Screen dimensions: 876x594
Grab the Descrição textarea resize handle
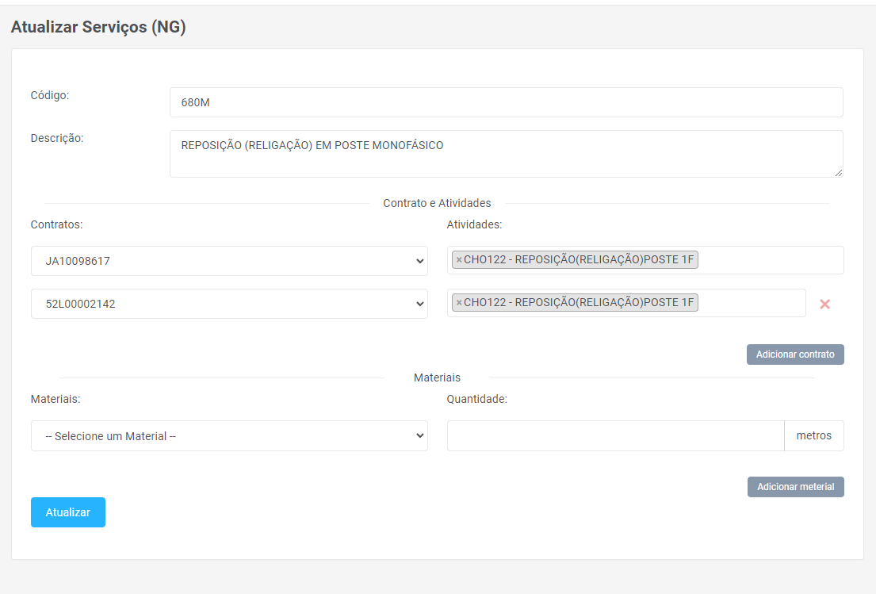tap(837, 171)
